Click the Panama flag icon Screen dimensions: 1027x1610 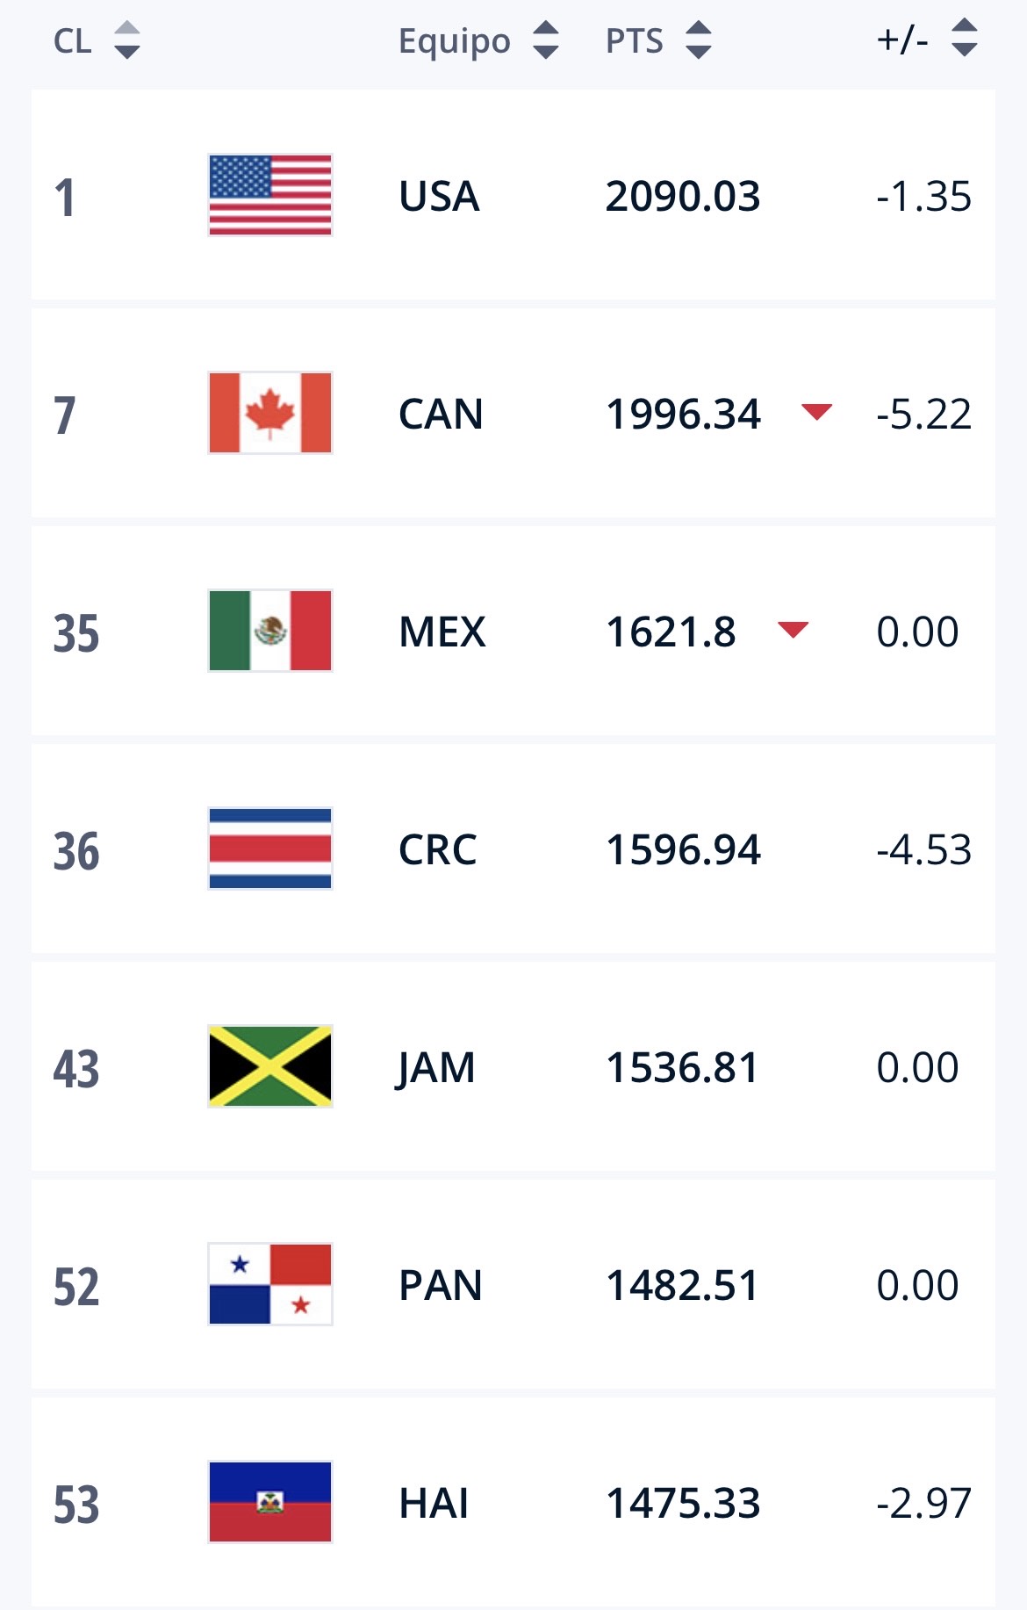click(x=270, y=1284)
